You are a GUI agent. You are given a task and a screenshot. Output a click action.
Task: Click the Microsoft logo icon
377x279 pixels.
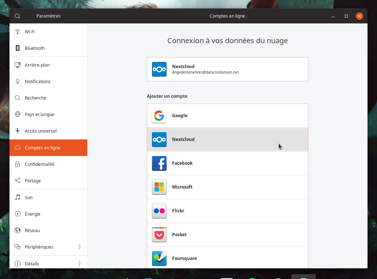(x=159, y=187)
